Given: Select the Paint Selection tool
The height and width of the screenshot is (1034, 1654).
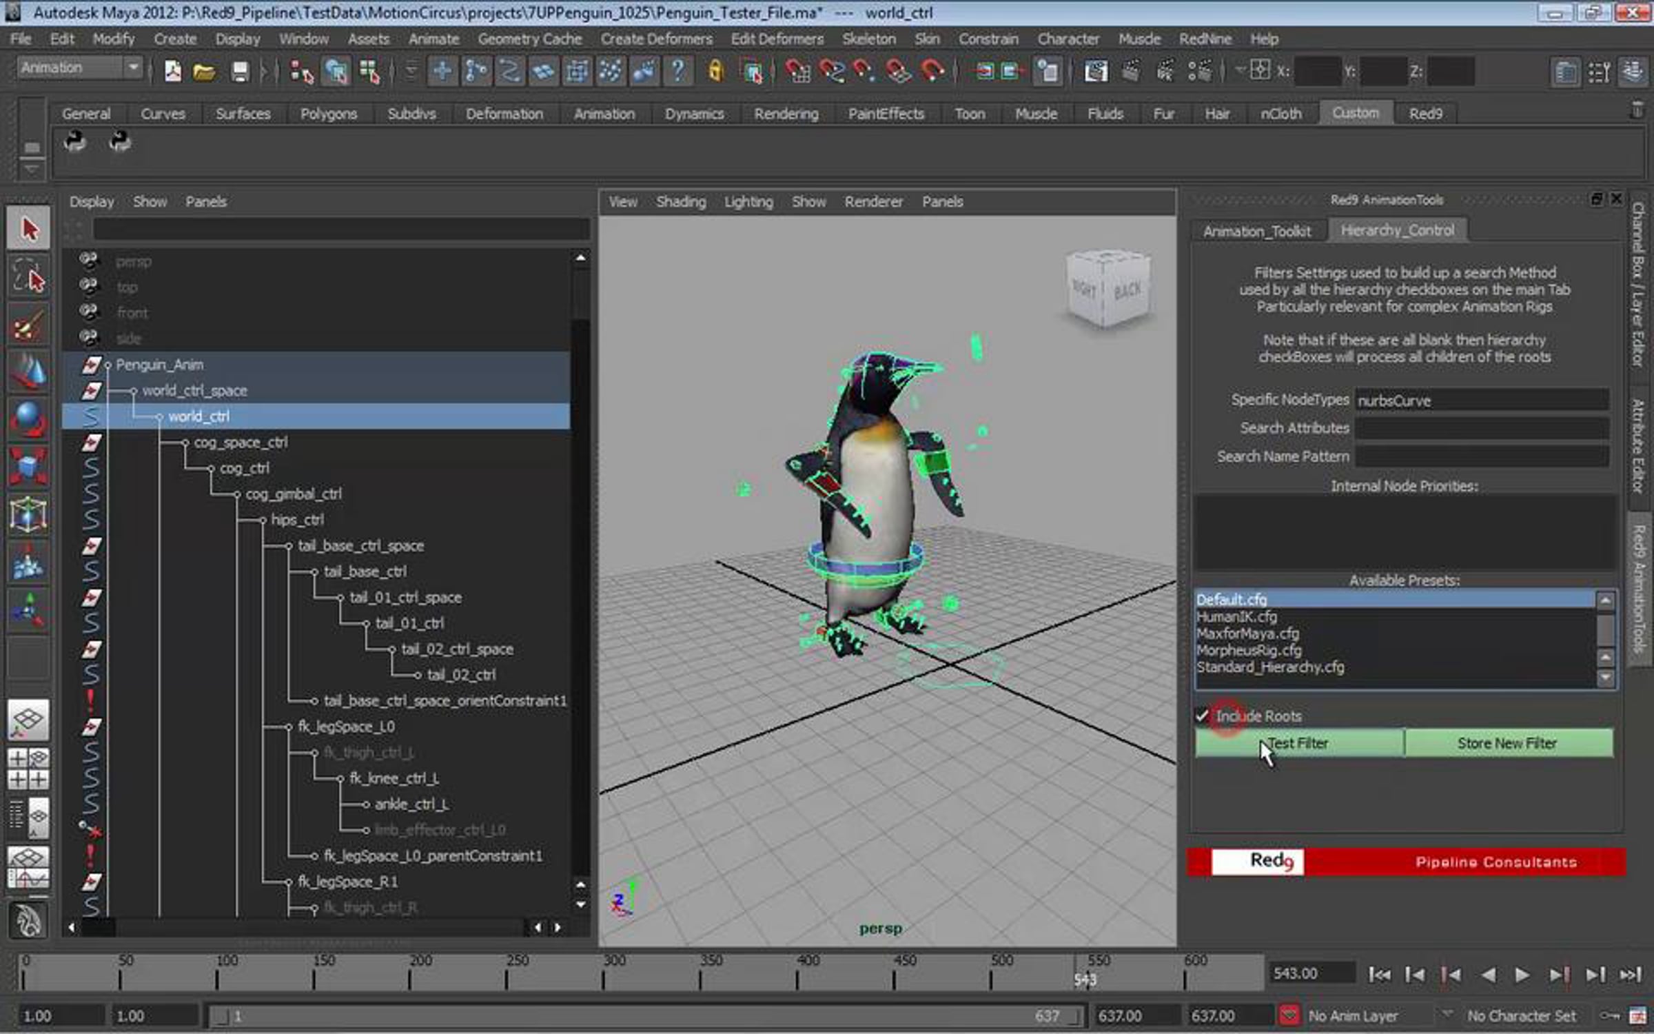Looking at the screenshot, I should click(28, 324).
